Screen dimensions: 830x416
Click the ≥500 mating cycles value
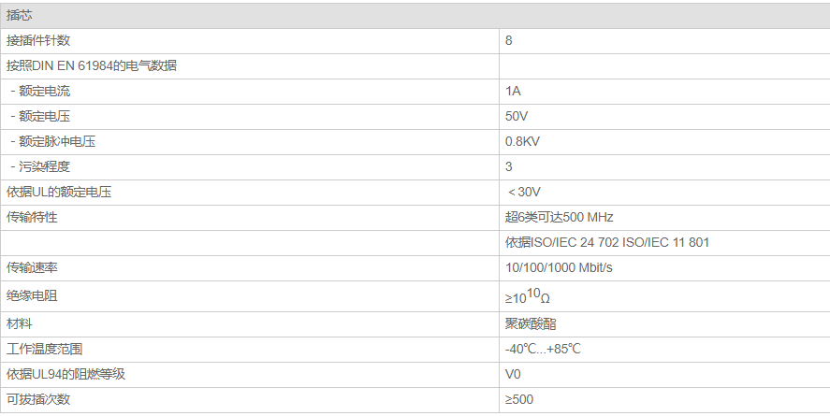click(519, 399)
